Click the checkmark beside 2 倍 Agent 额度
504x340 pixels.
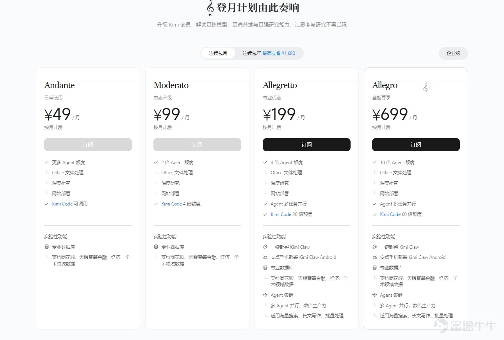[x=156, y=162]
